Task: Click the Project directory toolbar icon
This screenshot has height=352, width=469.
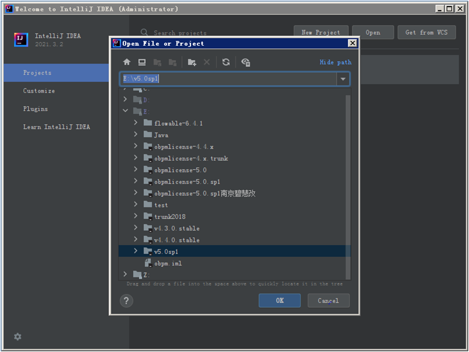Action: click(158, 62)
